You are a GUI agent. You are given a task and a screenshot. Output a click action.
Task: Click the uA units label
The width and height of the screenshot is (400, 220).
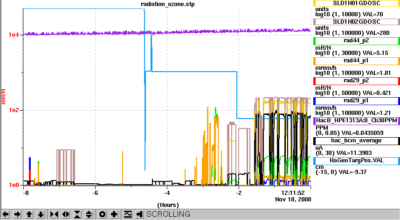pyautogui.click(x=319, y=148)
